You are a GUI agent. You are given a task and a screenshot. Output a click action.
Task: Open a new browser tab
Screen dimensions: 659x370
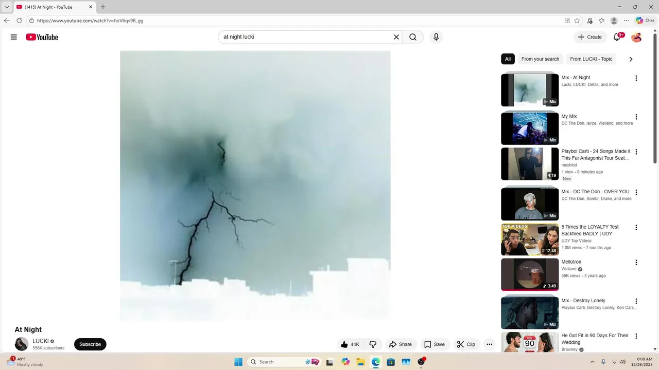tap(103, 7)
